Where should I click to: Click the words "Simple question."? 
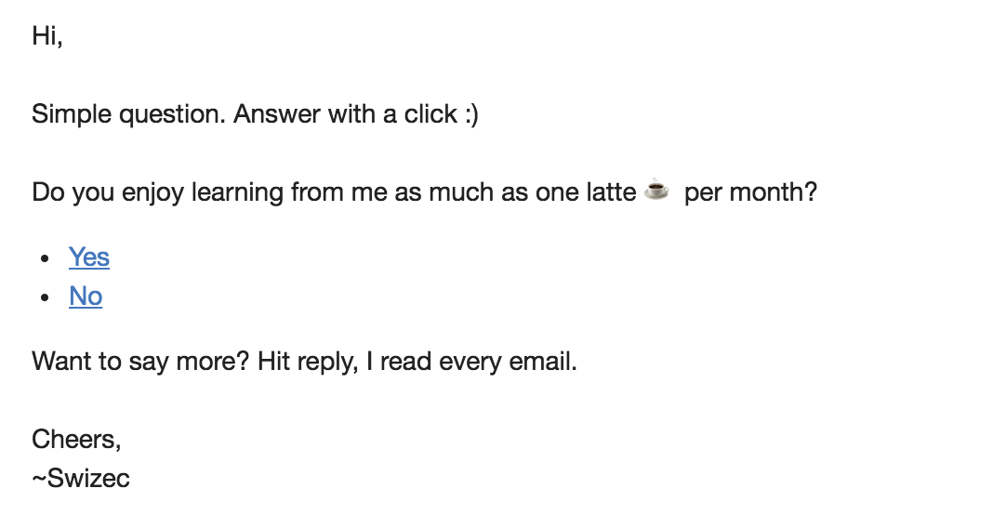point(129,114)
